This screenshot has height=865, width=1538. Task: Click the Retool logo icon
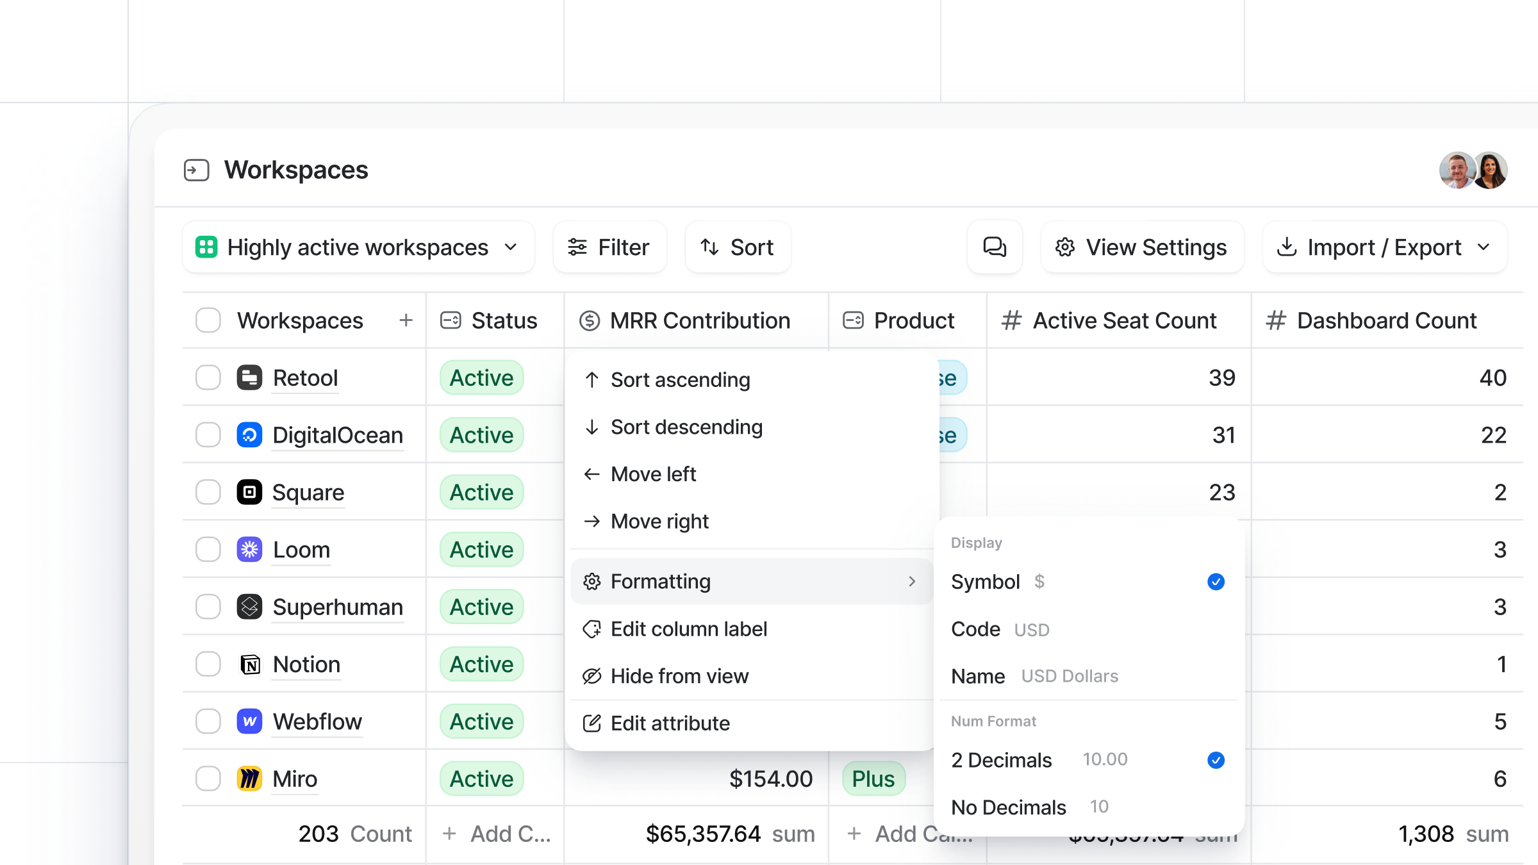[249, 378]
